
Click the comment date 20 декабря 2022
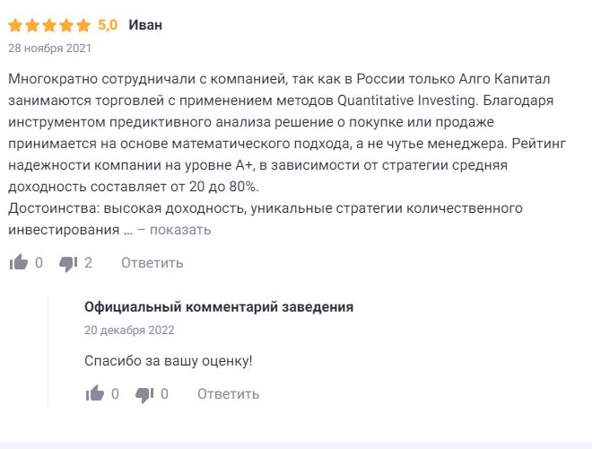(129, 330)
